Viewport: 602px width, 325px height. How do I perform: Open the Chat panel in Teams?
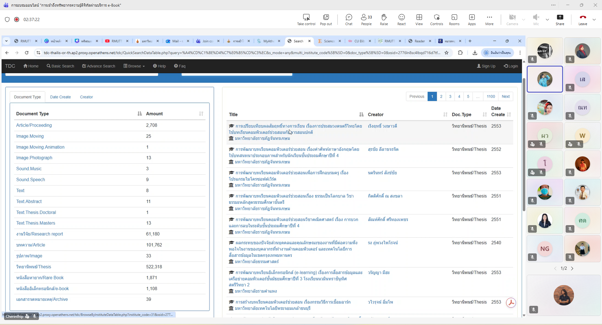click(349, 19)
